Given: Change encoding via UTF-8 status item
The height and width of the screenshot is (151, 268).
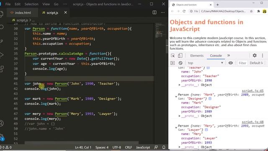Looking at the screenshot, I should click(116, 147).
